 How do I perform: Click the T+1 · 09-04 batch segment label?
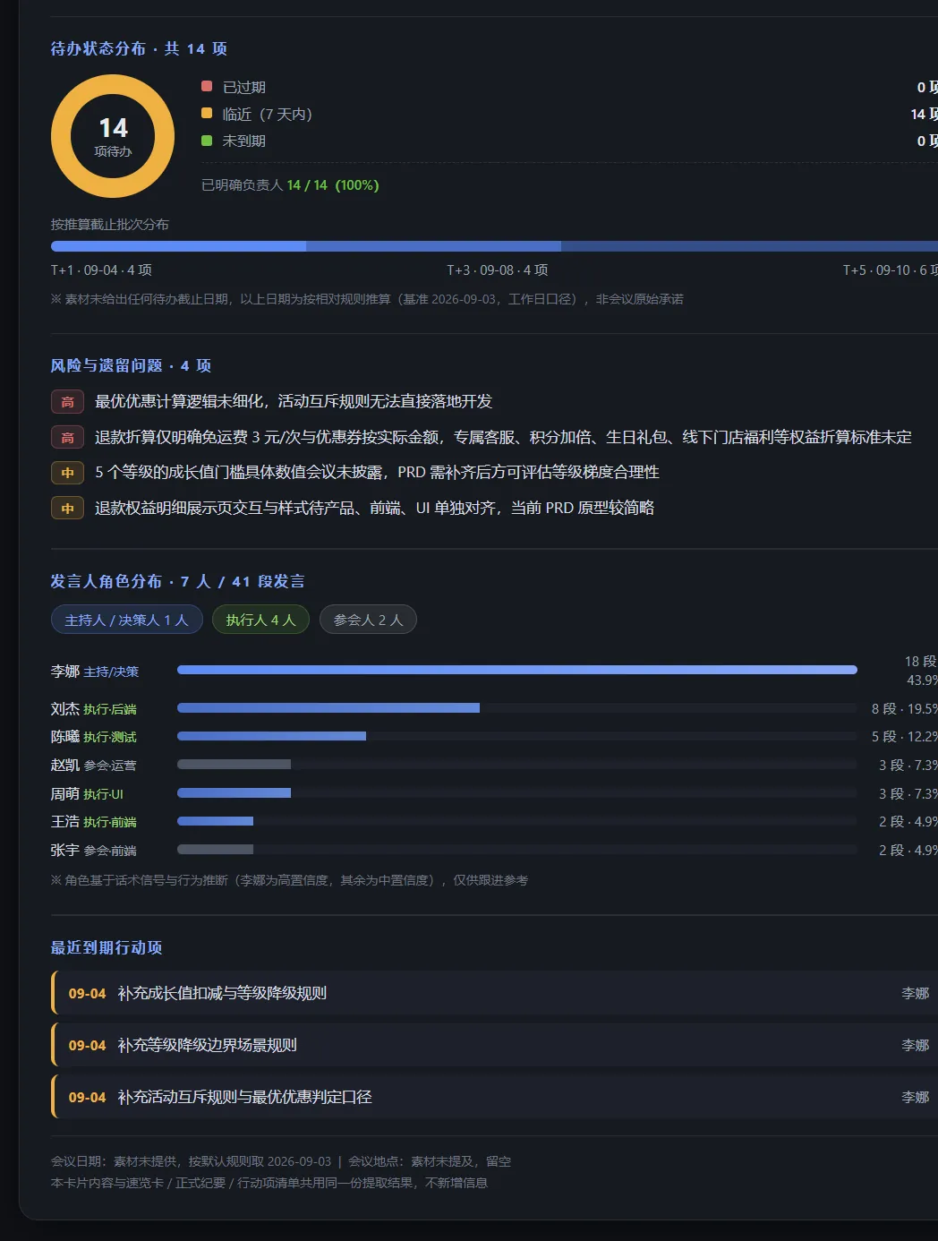point(101,270)
